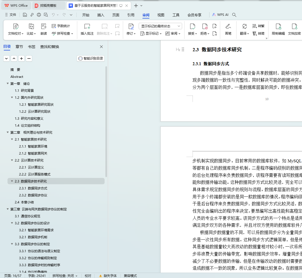Click the 文档校对 proofreading icon
Viewport: 302px width, 278px height.
(16, 26)
